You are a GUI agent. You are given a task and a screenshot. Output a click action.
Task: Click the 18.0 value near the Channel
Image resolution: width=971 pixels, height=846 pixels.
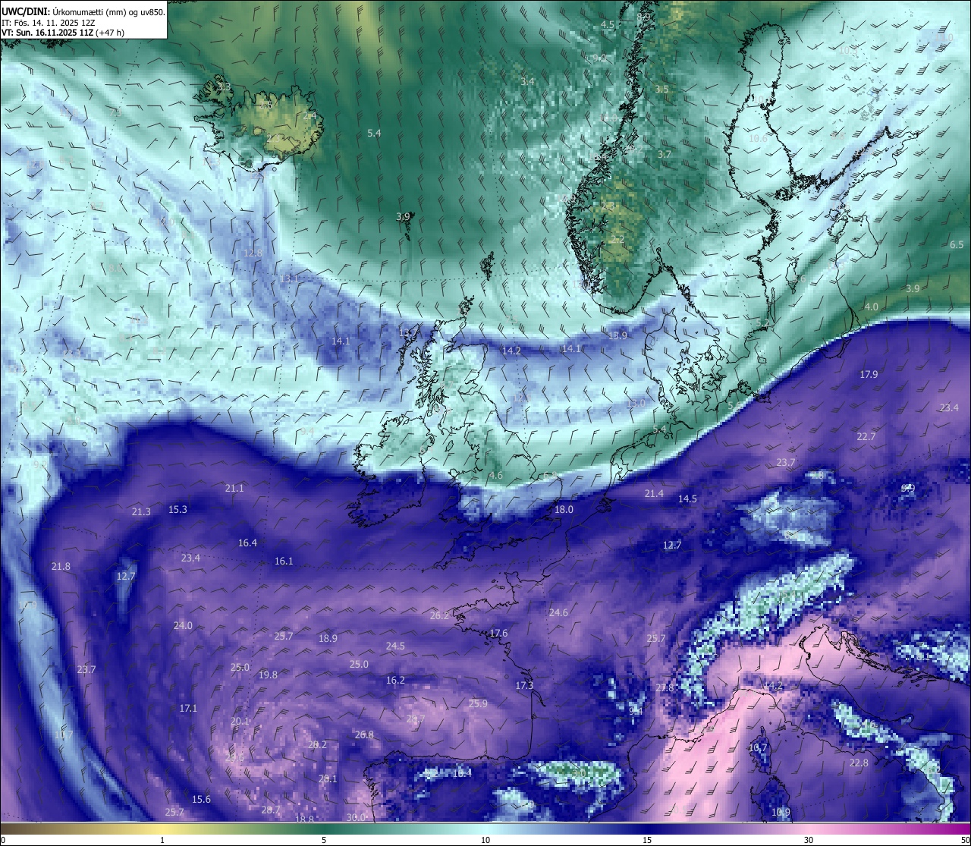pyautogui.click(x=564, y=509)
